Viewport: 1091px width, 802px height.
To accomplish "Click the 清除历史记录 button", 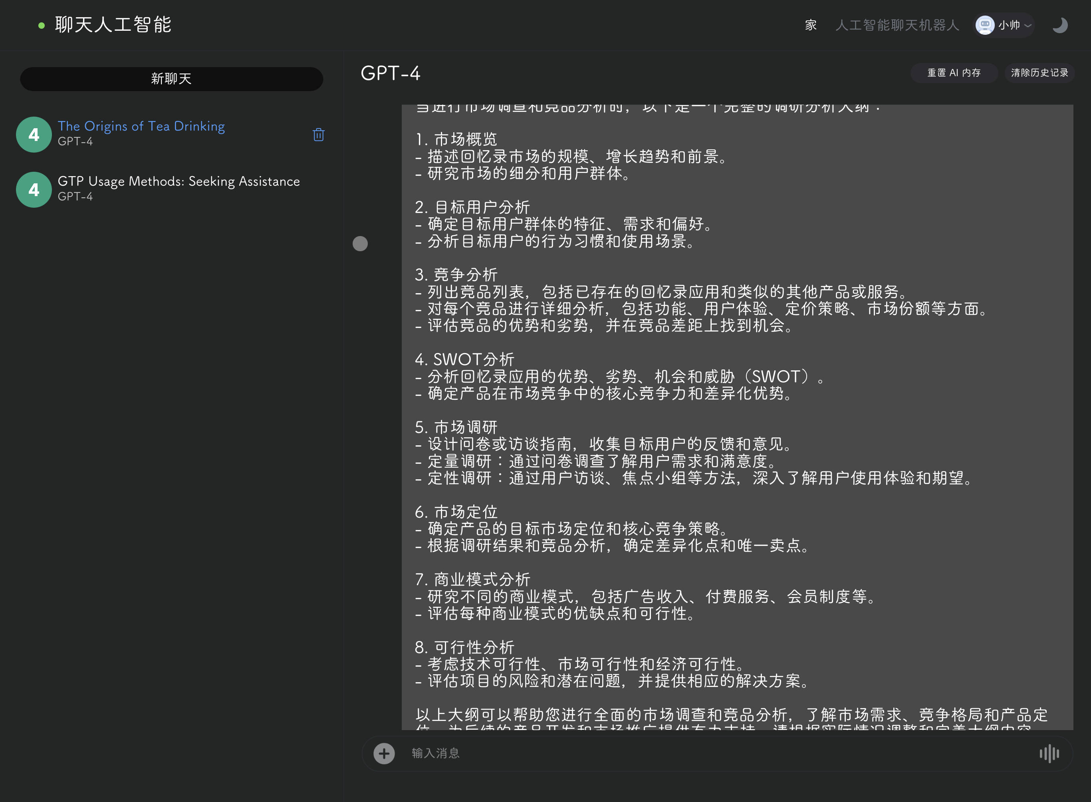I will point(1039,73).
